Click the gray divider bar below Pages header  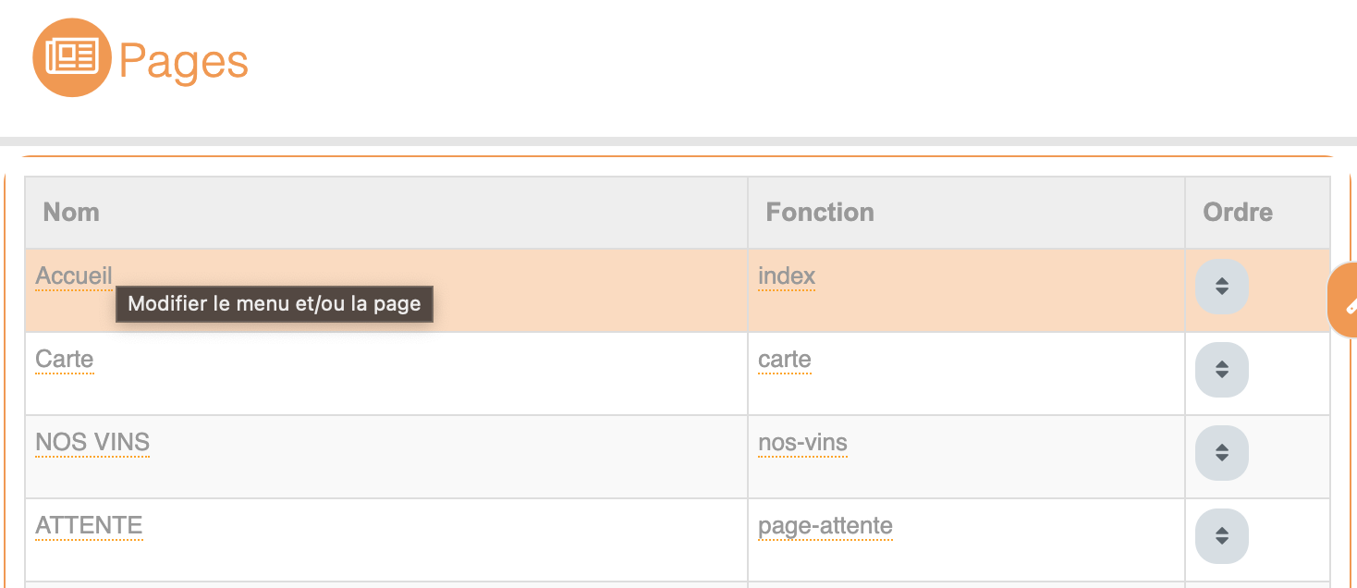678,141
